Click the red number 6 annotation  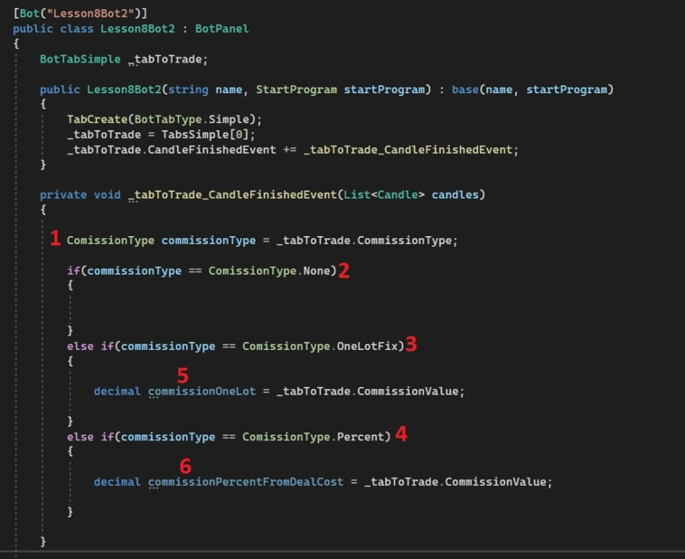point(185,465)
